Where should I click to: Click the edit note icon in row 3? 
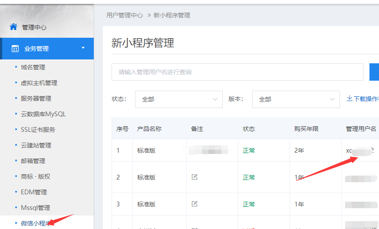(x=194, y=204)
